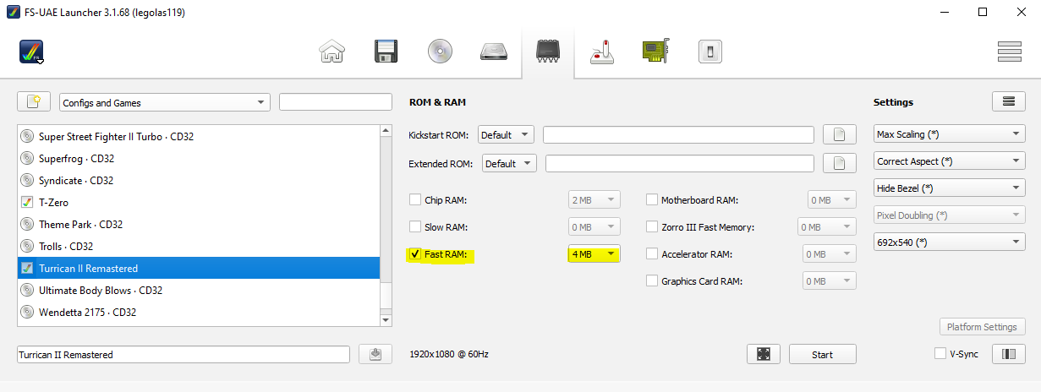Viewport: 1041px width, 392px height.
Task: Open the 692x540 resolution dropdown
Action: pos(949,242)
